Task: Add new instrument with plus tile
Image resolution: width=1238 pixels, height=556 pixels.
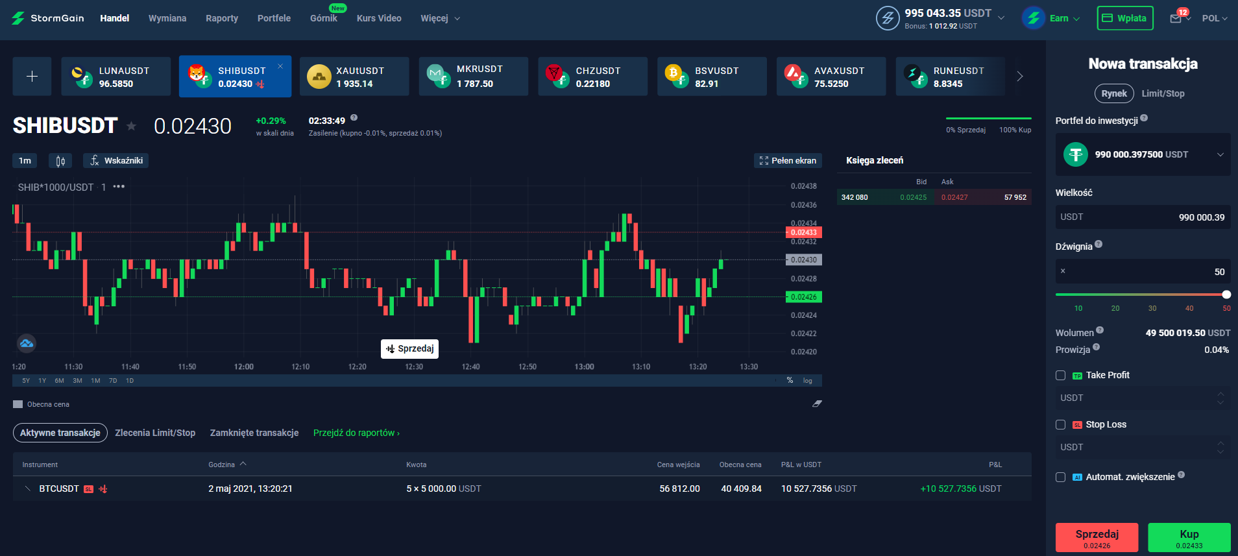Action: [32, 77]
